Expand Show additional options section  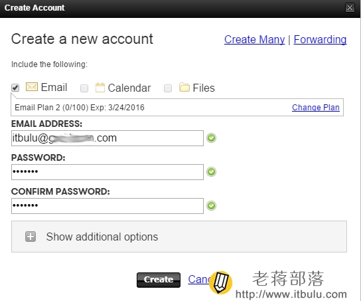pyautogui.click(x=179, y=237)
